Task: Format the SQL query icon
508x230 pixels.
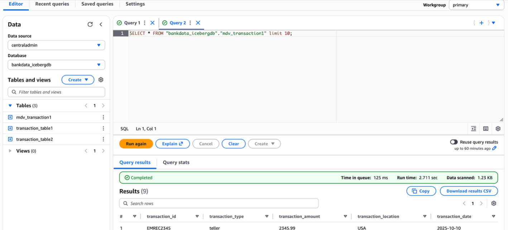Action: [x=474, y=129]
